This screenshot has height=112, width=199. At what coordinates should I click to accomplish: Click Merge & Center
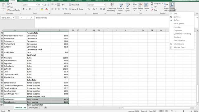click(76, 9)
